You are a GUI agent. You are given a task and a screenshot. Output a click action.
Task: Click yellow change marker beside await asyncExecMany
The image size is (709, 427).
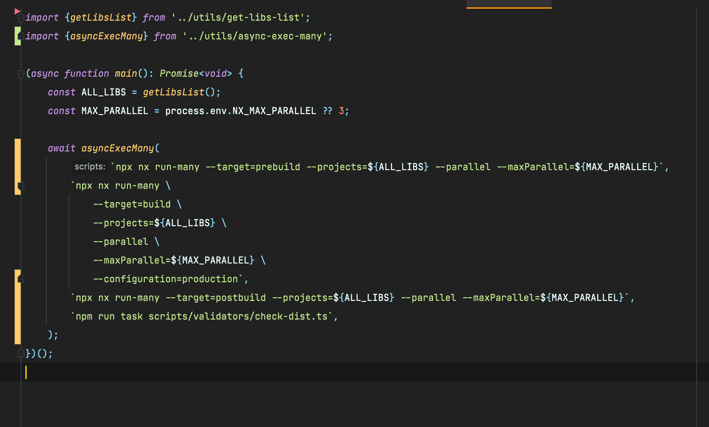[x=17, y=148]
